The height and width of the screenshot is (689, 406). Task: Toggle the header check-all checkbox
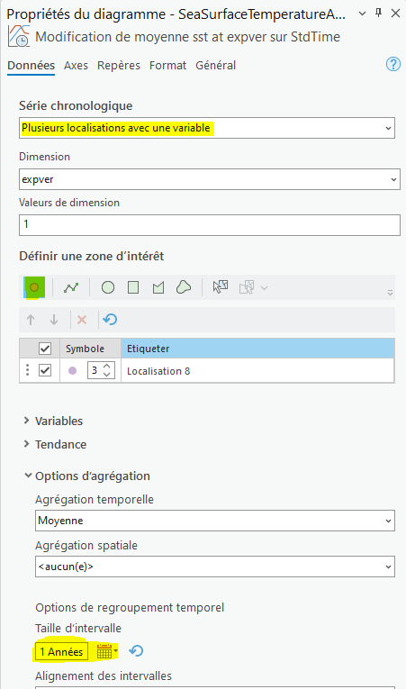(45, 349)
